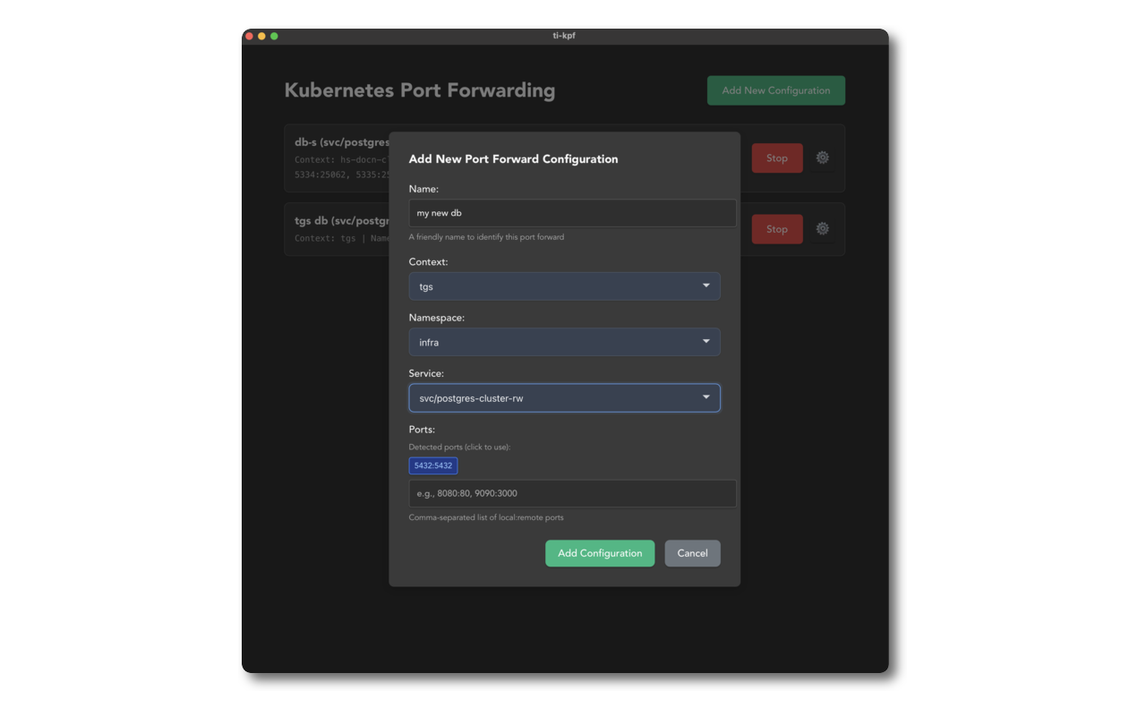This screenshot has height=716, width=1146.
Task: Stop the tgs db port forward
Action: 776,229
